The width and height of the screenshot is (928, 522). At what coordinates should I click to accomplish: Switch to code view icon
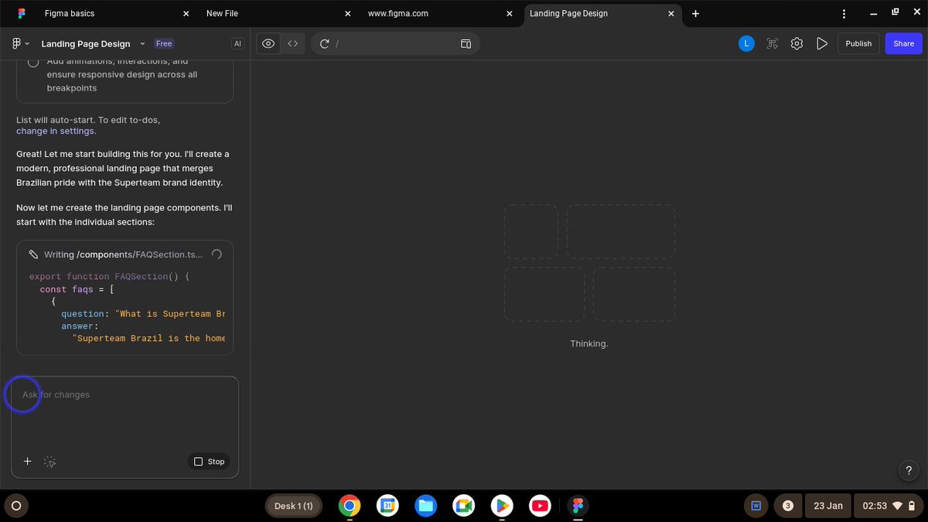click(x=293, y=44)
